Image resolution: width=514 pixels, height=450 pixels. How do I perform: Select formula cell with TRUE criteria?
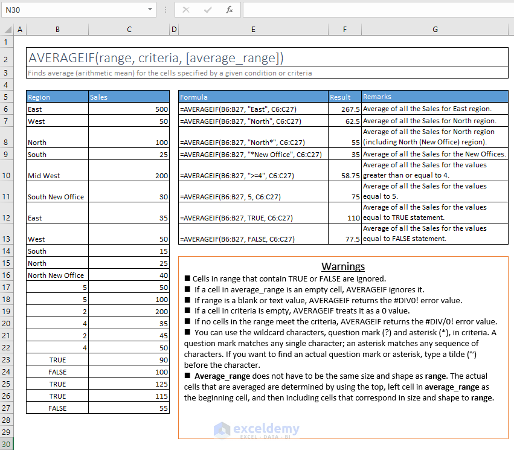tap(253, 213)
